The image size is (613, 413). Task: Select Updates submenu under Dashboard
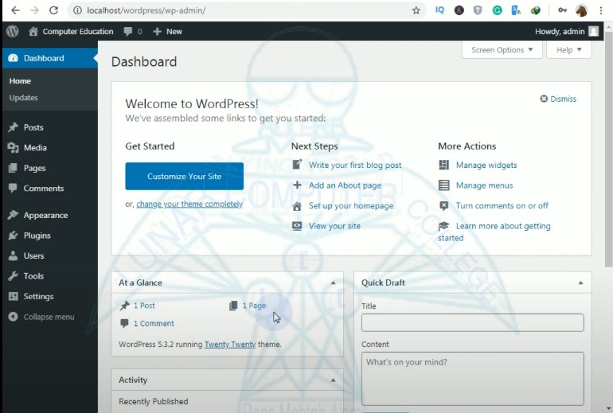click(23, 98)
